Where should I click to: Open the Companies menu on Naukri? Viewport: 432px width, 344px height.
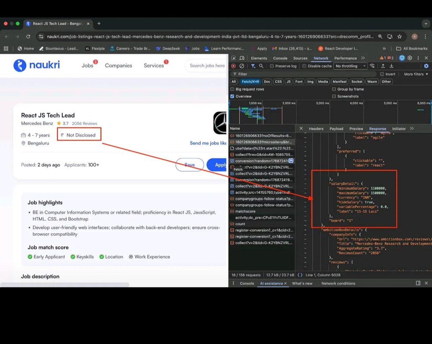pos(118,65)
